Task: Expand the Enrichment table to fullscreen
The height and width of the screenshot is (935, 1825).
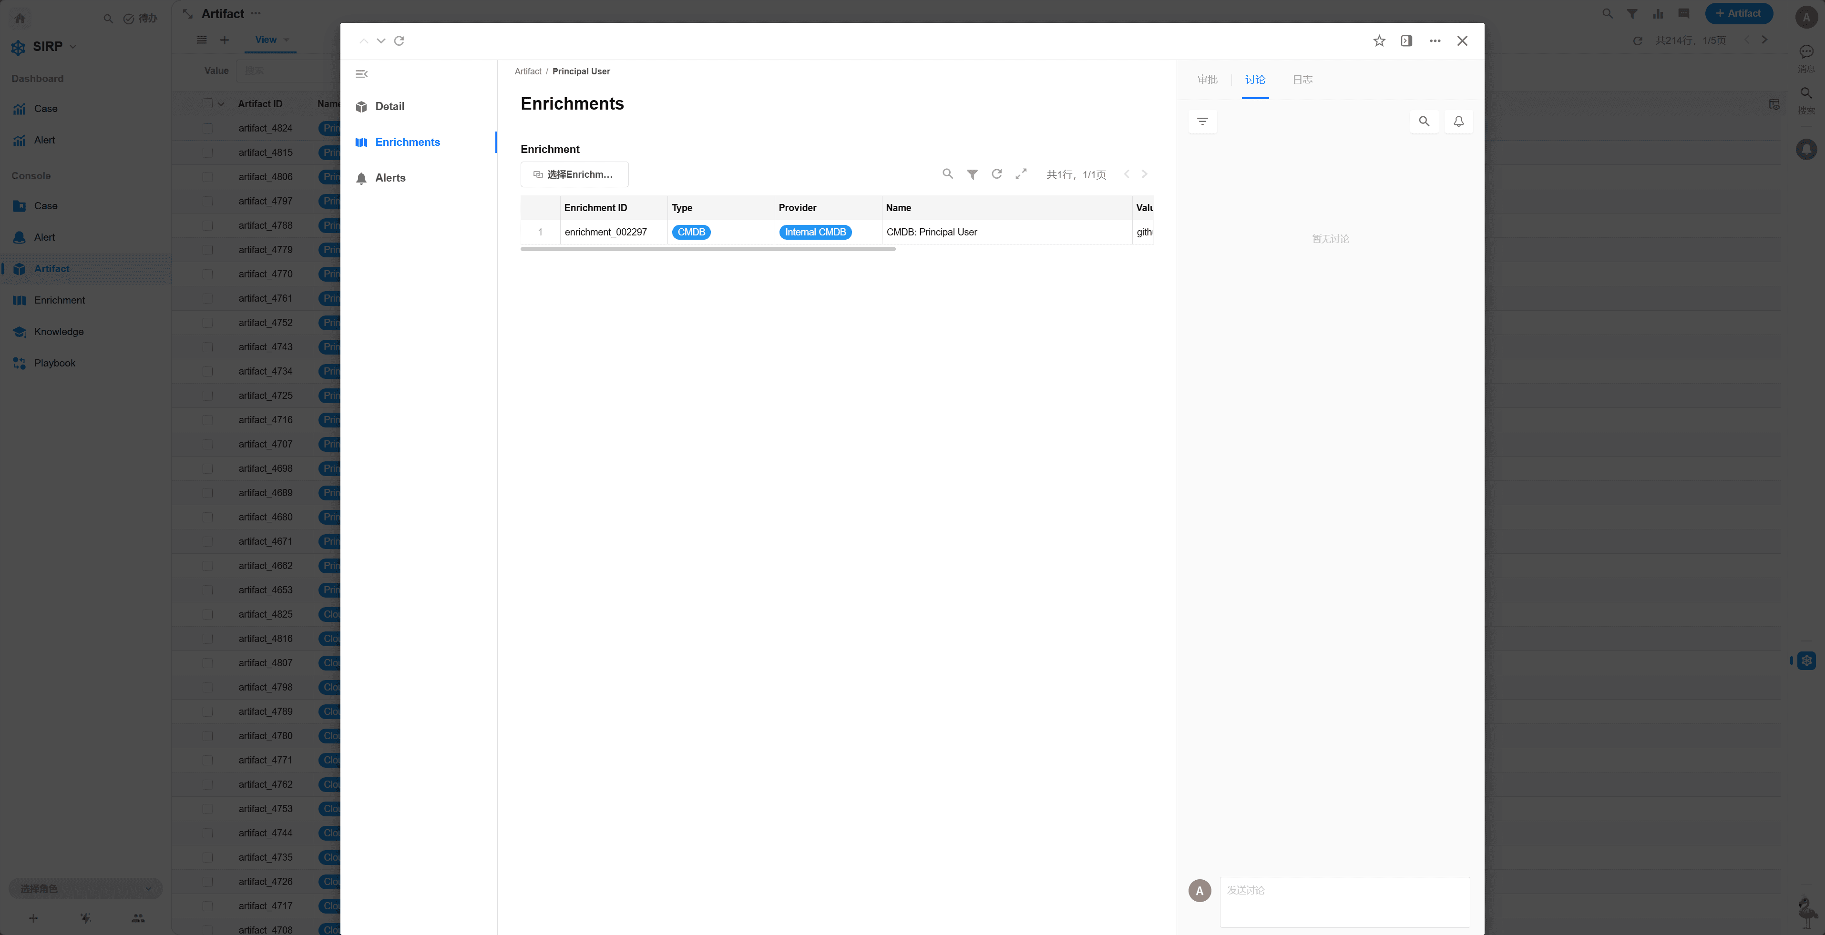Action: pos(1021,174)
